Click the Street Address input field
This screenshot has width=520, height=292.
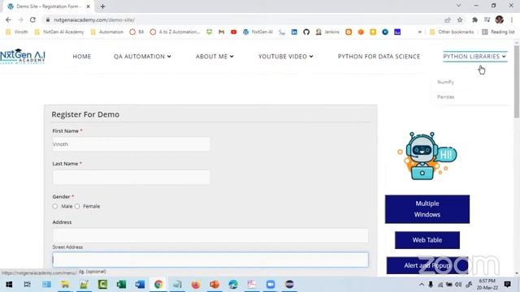coord(210,235)
